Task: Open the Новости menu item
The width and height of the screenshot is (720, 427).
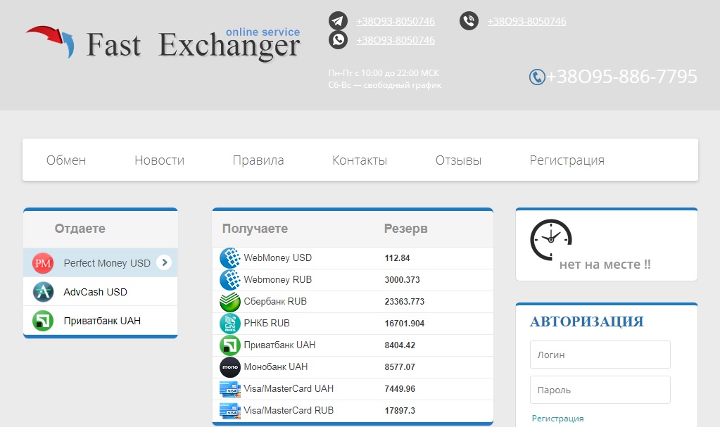Action: [x=159, y=160]
